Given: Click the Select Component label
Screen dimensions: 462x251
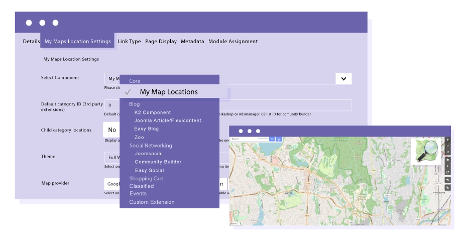Looking at the screenshot, I should click(x=60, y=77).
